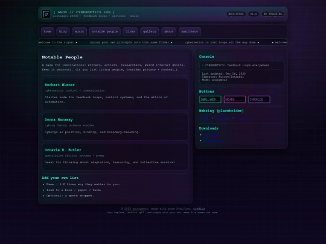Image resolution: width=326 pixels, height=244 pixels.
Task: Click the 'Optional: a quote snippet.' bullet
Action: point(70,196)
